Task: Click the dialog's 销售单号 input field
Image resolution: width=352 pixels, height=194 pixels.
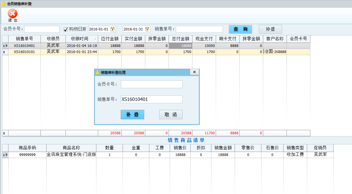Action: coord(151,99)
